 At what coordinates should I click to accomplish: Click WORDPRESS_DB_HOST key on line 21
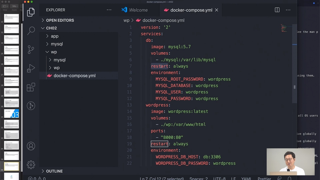click(x=177, y=157)
